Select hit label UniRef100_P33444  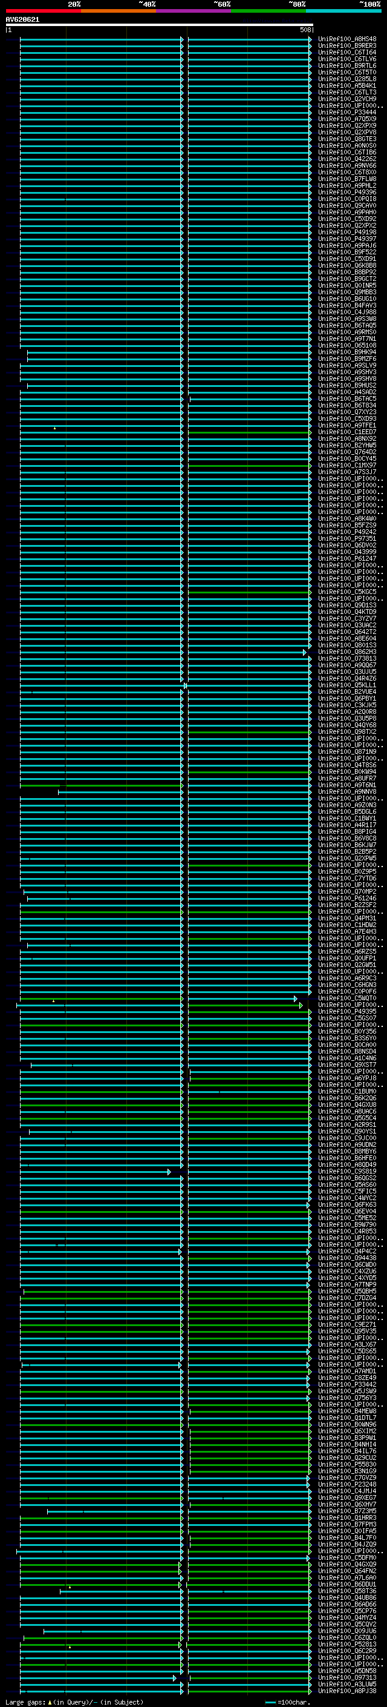[x=347, y=112]
